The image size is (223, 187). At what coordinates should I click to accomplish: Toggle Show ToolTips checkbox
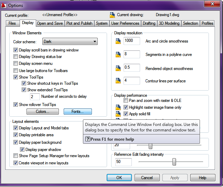coord(15,77)
